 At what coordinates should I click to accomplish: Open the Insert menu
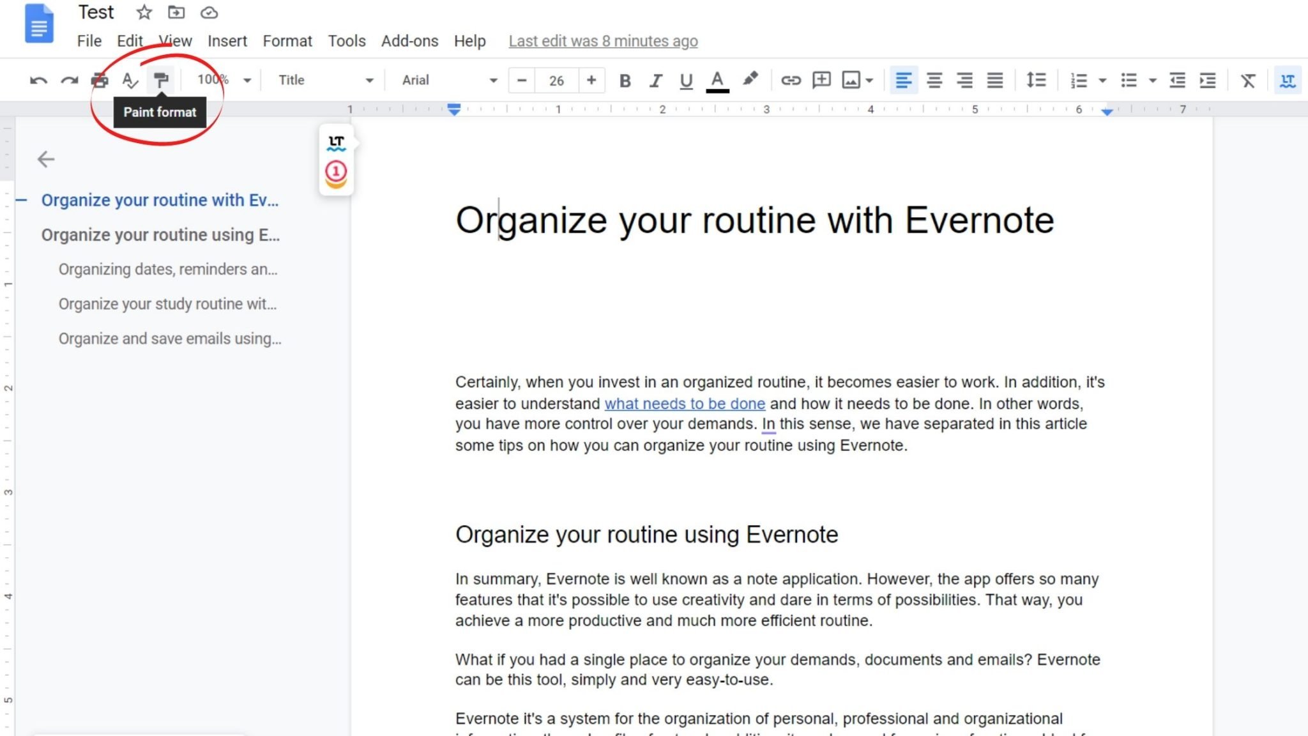pos(227,41)
